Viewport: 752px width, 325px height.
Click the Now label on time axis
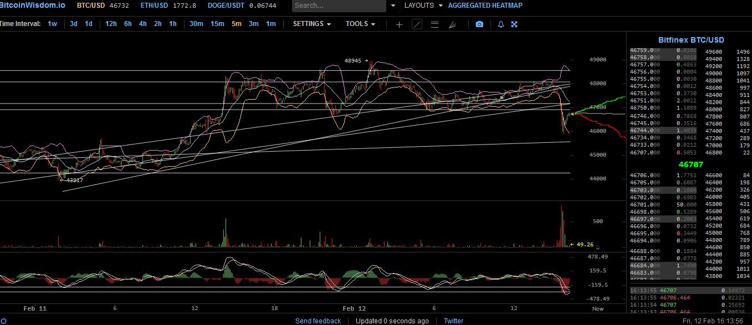point(598,308)
